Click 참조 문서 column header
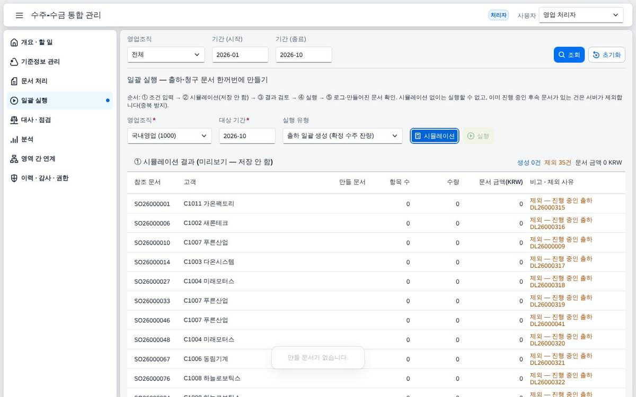This screenshot has height=397, width=636. point(147,182)
